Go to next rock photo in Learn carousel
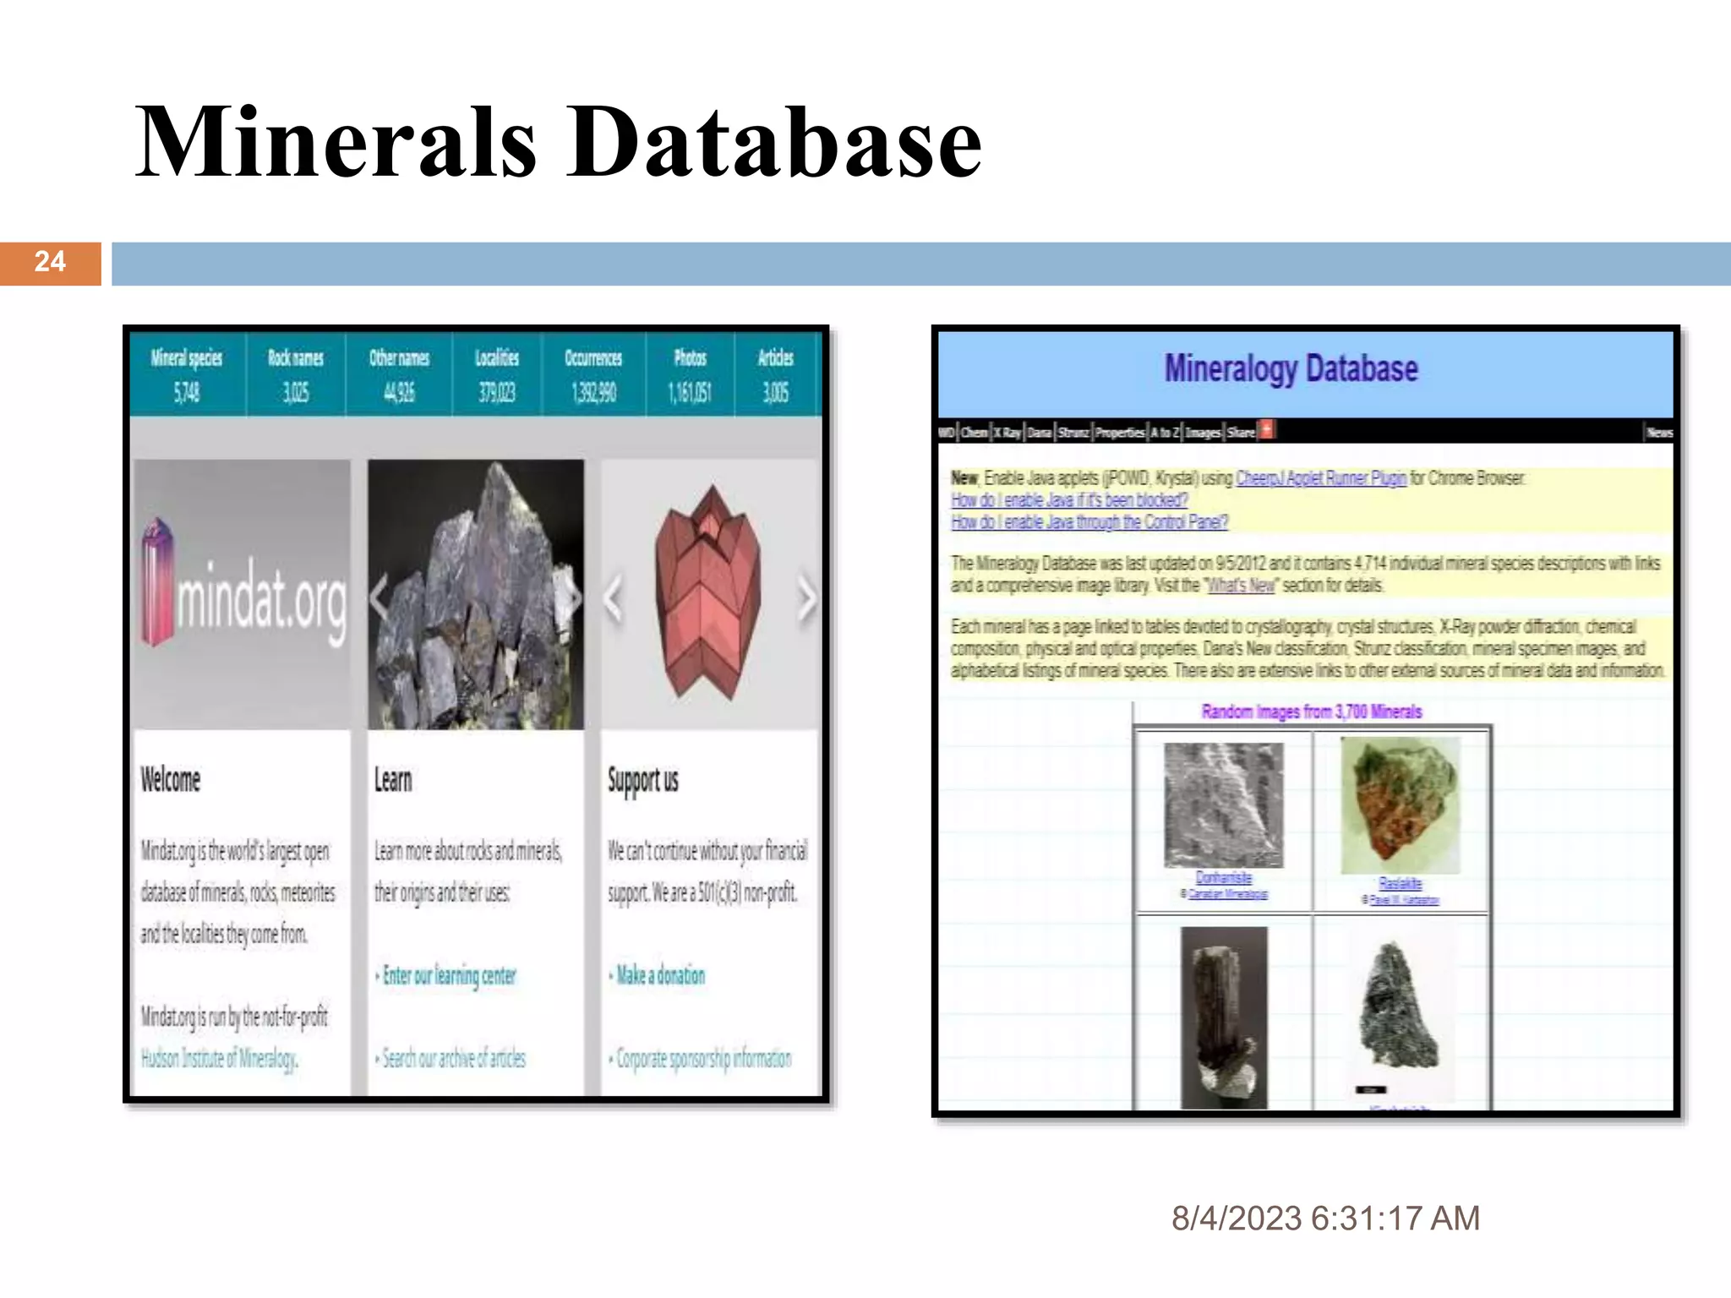Image resolution: width=1731 pixels, height=1298 pixels. [575, 598]
